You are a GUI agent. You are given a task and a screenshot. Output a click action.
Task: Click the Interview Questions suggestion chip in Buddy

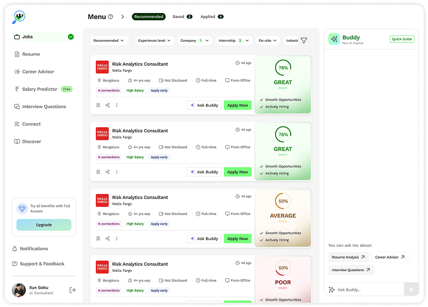tap(351, 270)
